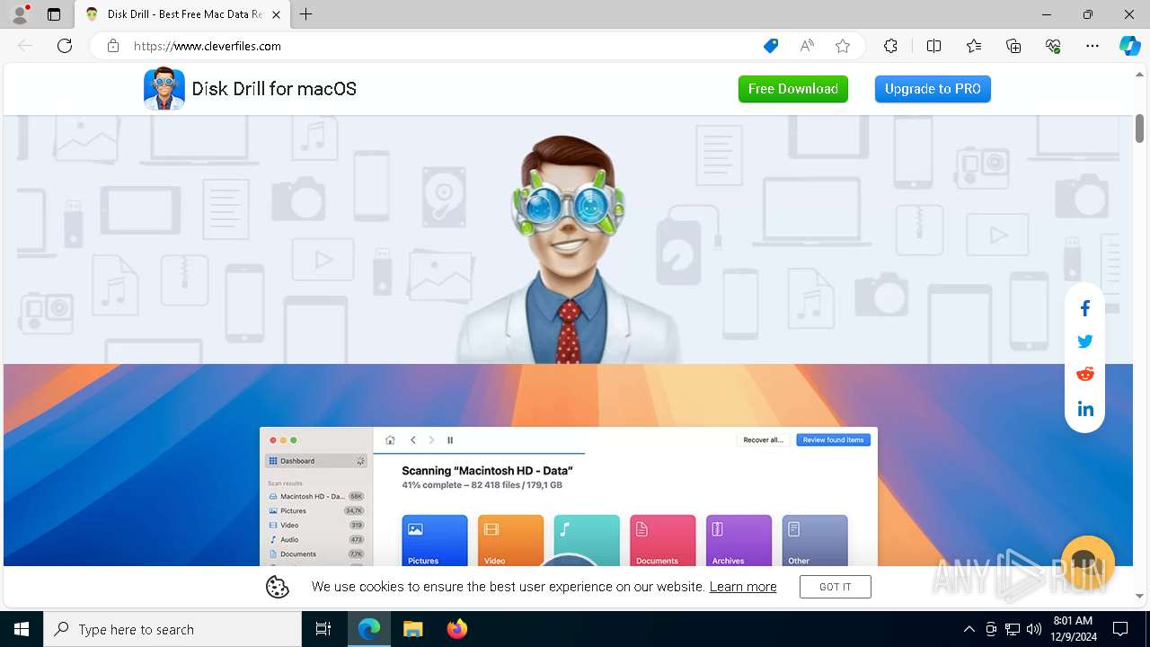Select Documents tile in app screenshot
The width and height of the screenshot is (1150, 647).
tap(663, 540)
